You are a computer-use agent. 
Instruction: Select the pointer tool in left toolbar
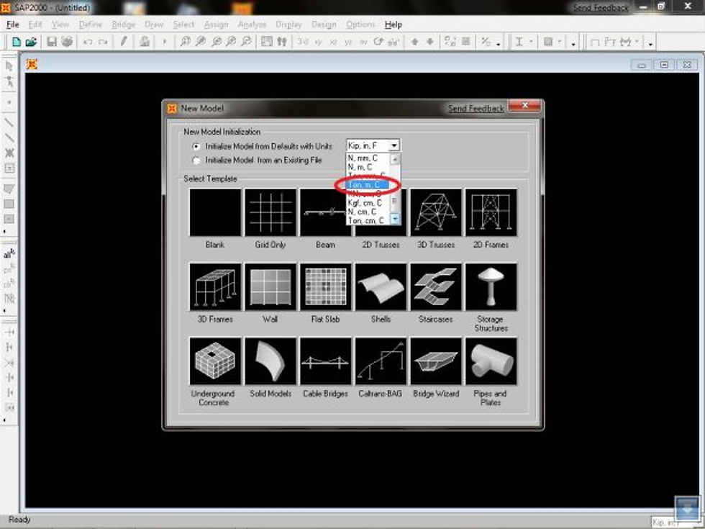coord(9,66)
